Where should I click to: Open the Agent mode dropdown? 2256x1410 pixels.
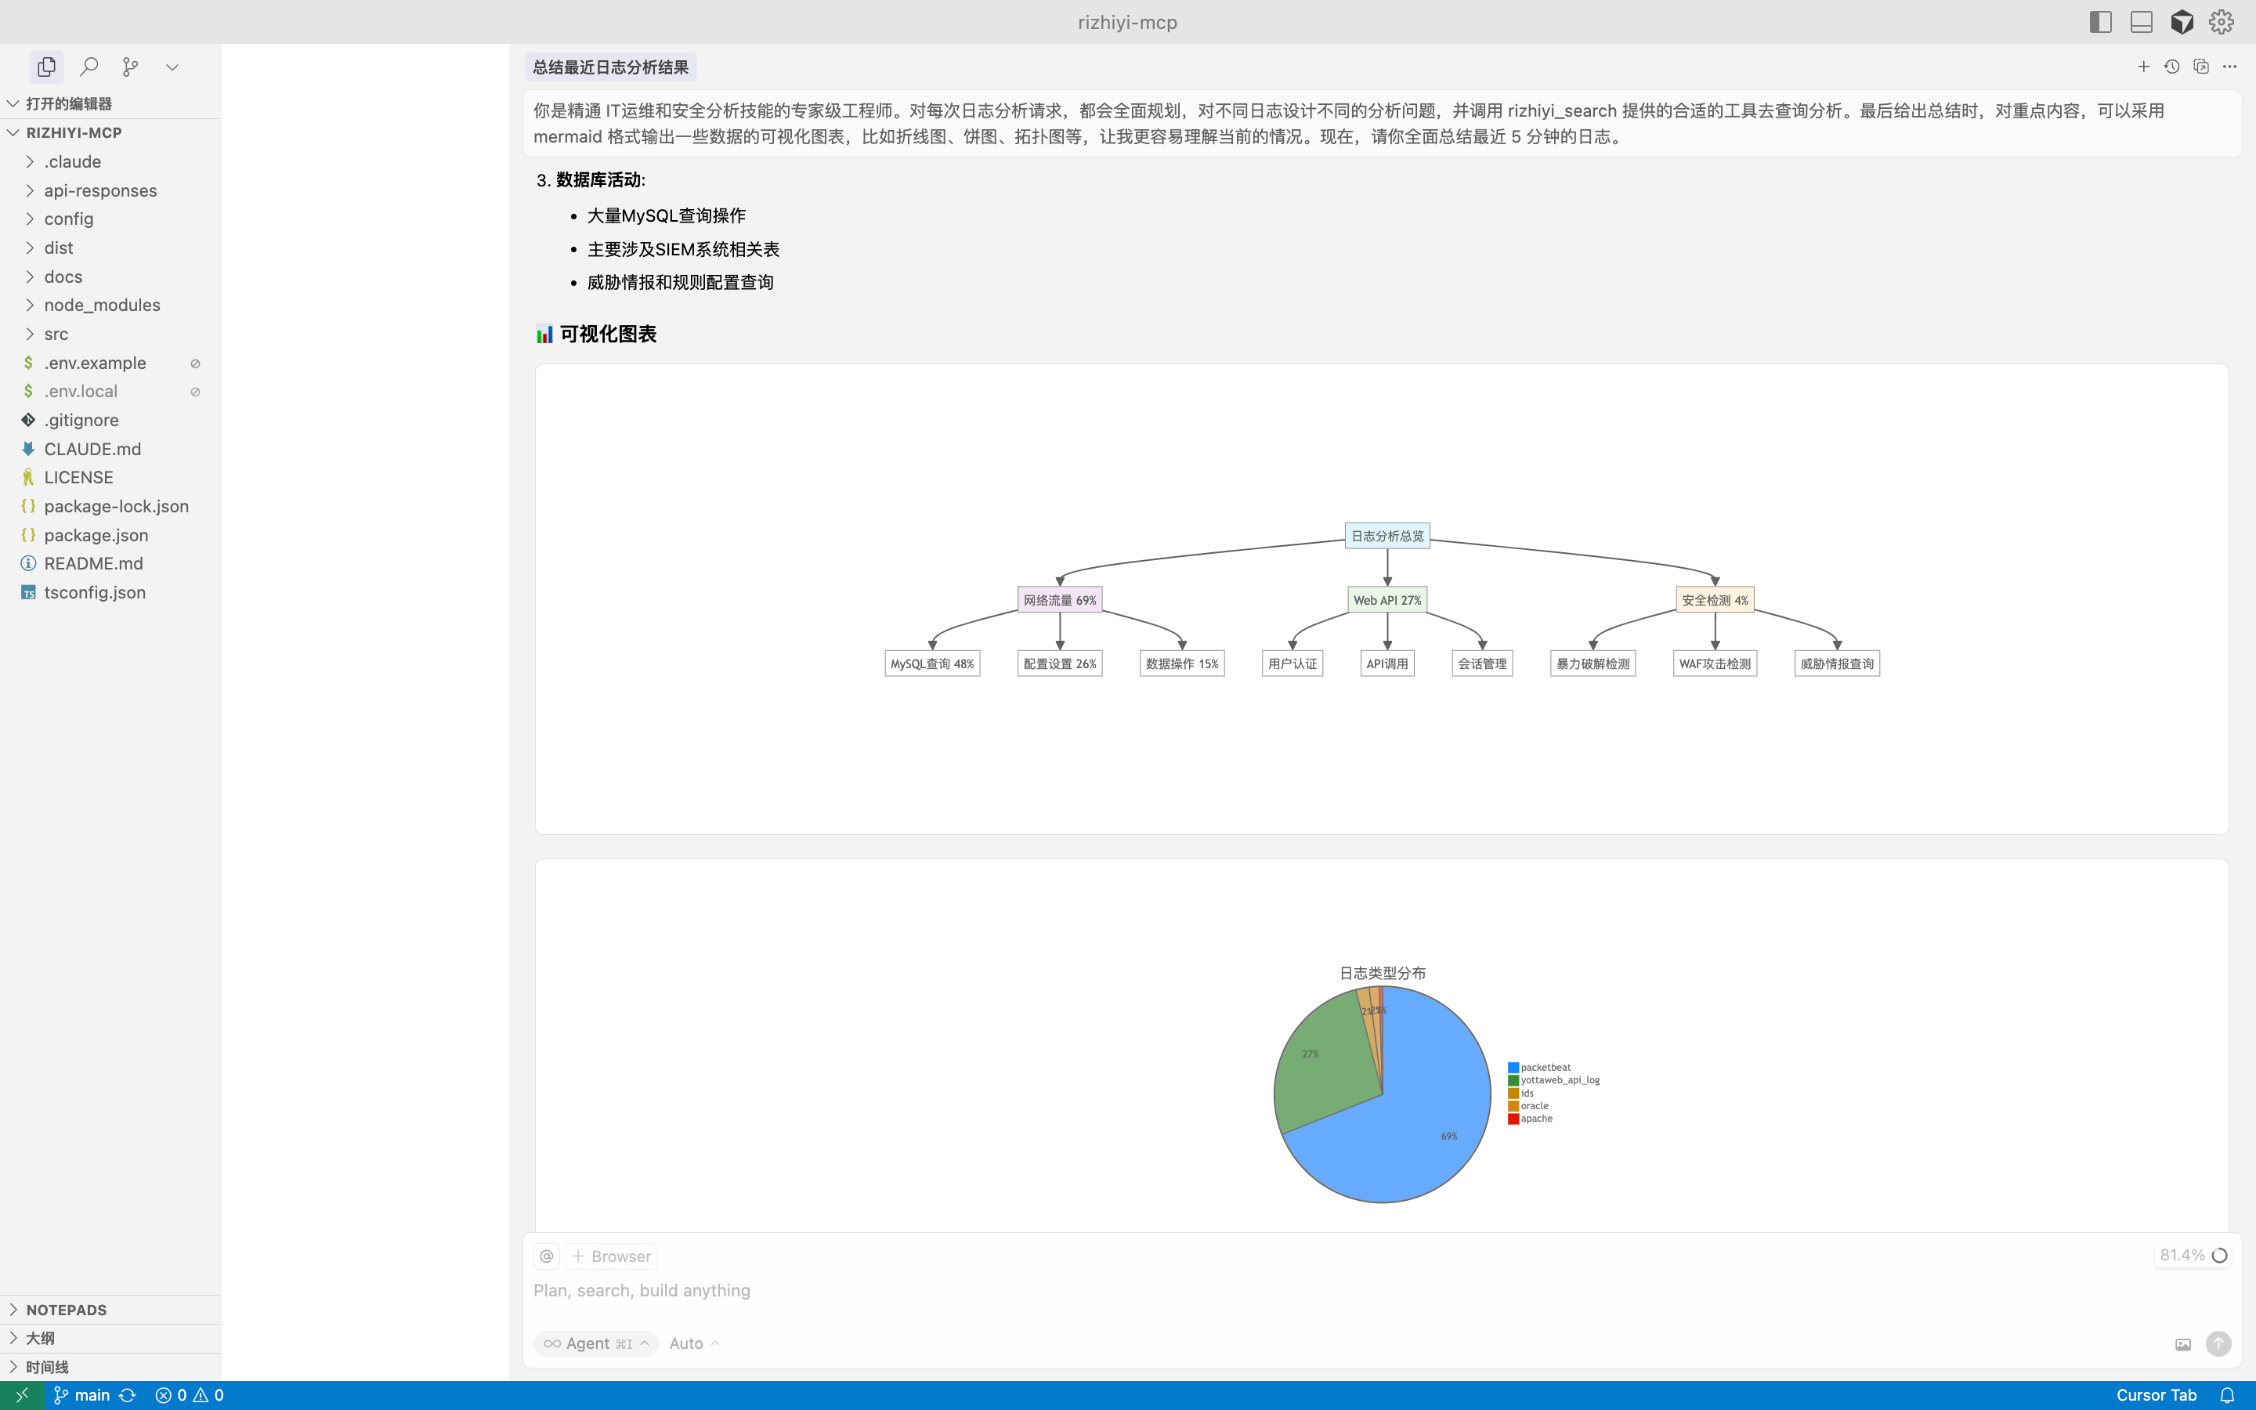click(595, 1343)
